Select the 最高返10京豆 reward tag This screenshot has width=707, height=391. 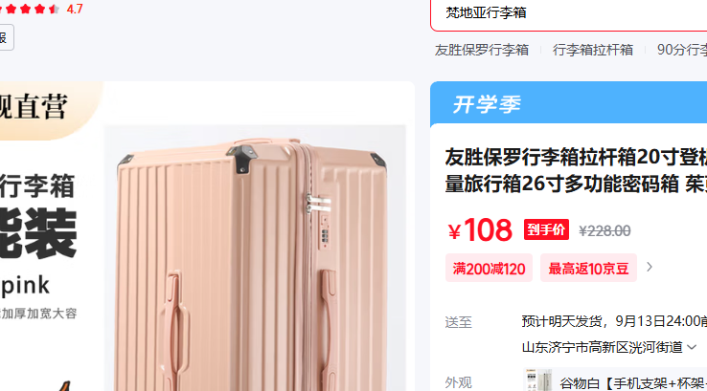point(588,269)
